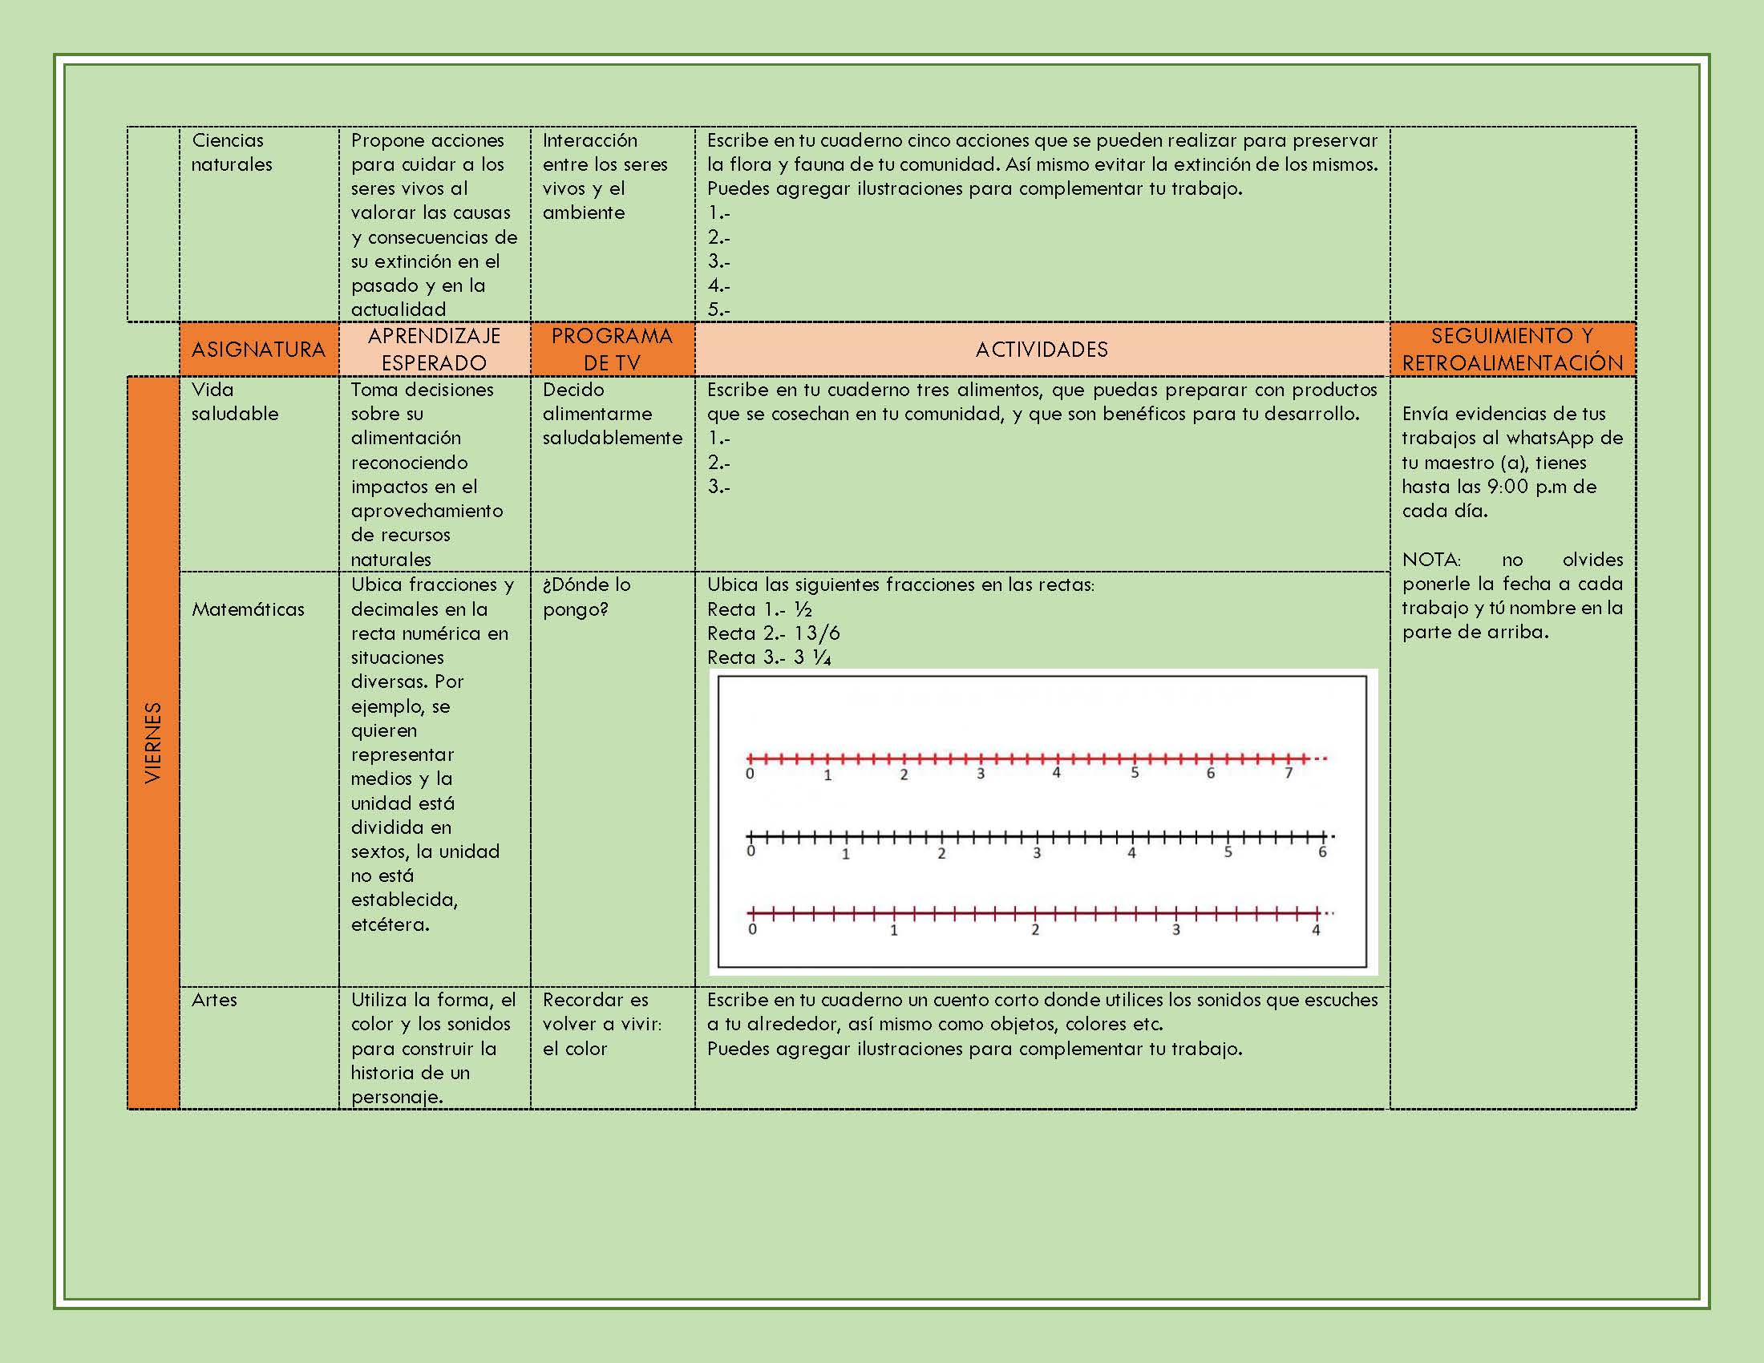This screenshot has height=1363, width=1764.
Task: Click the '¿Dónde lo pongo?' program cell
Action: point(613,779)
